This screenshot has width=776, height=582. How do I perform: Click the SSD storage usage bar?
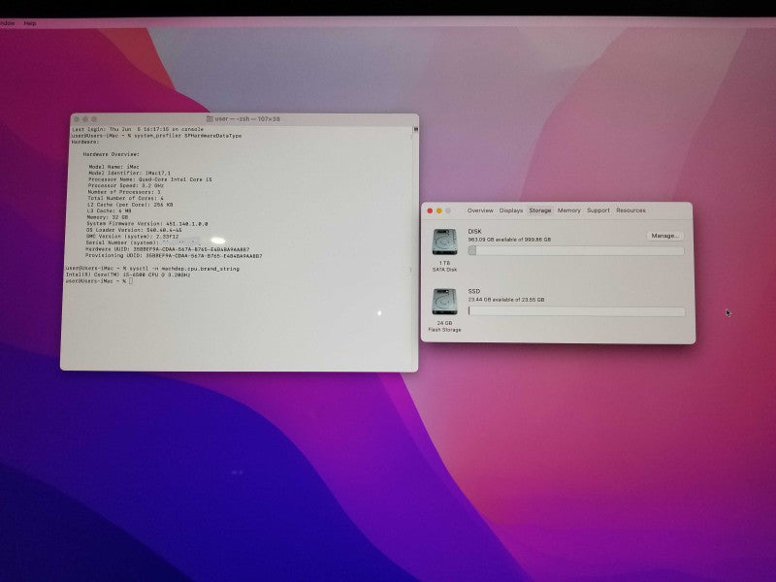tap(576, 311)
